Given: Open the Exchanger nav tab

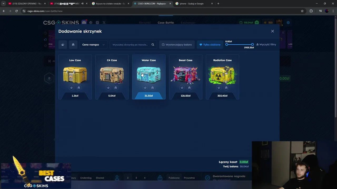Looking at the screenshot, I should pyautogui.click(x=188, y=23).
